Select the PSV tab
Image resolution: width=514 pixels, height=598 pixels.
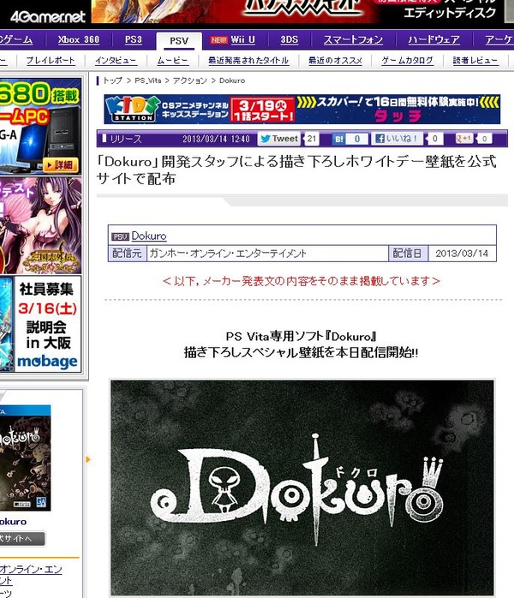(x=179, y=41)
